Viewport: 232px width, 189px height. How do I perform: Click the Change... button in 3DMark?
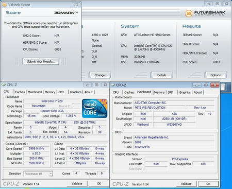(x=100, y=75)
